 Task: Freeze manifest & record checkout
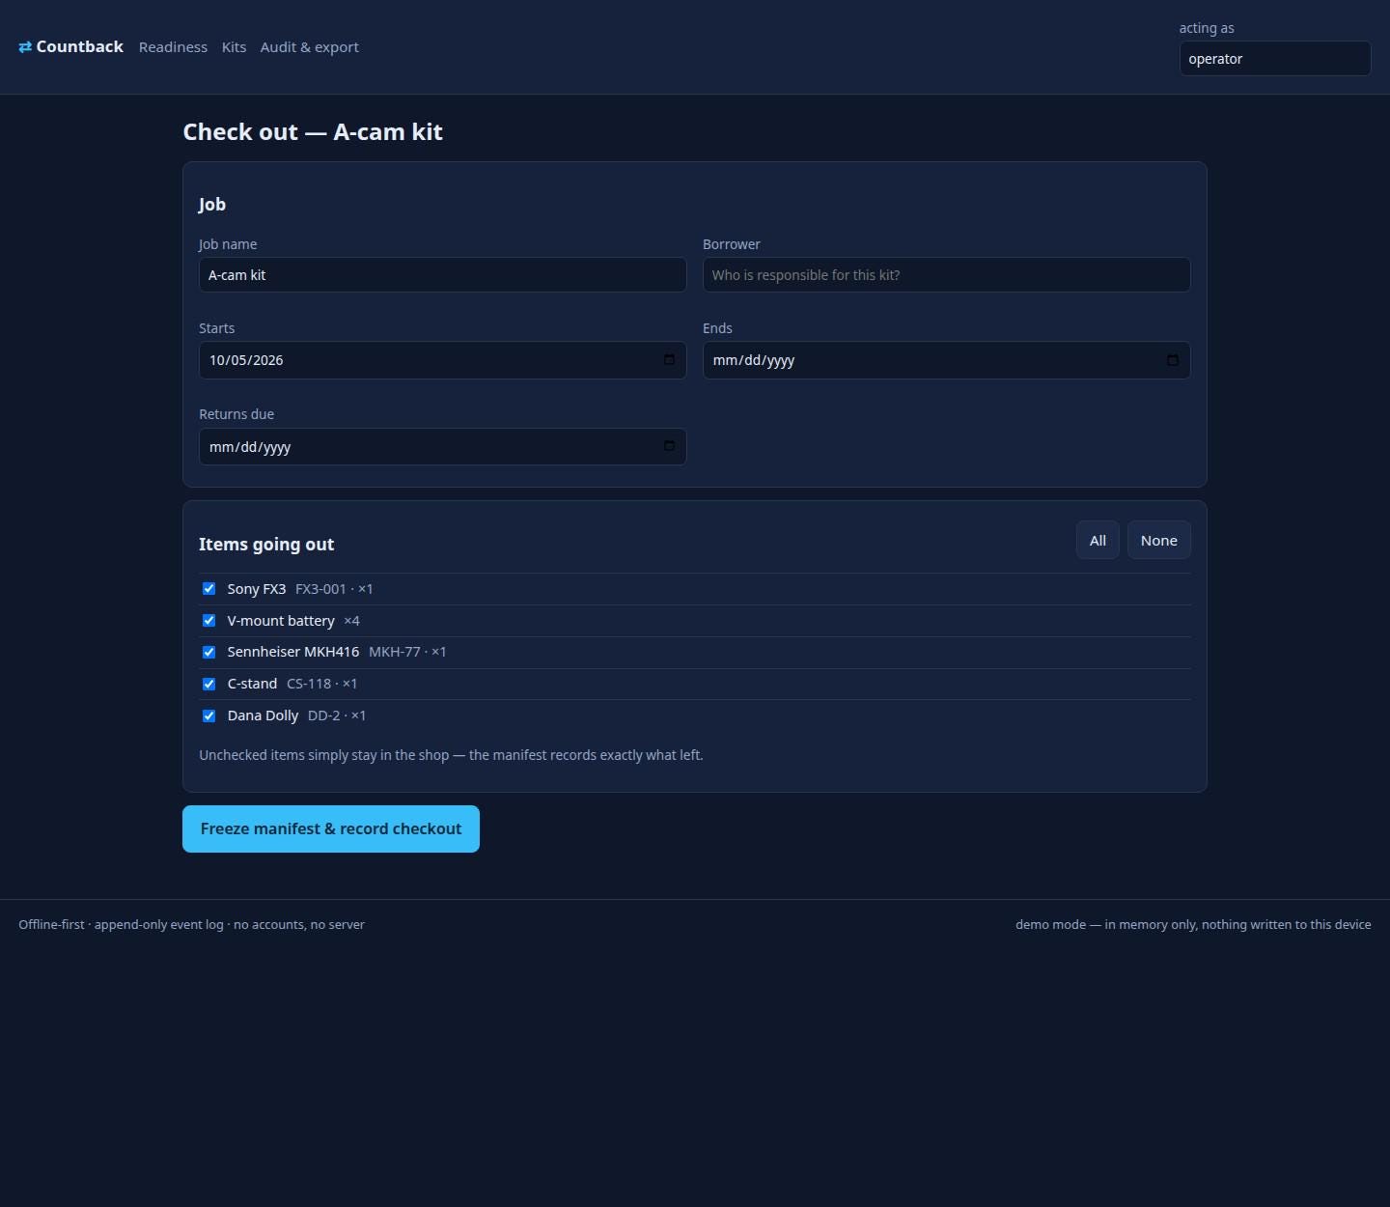[331, 829]
